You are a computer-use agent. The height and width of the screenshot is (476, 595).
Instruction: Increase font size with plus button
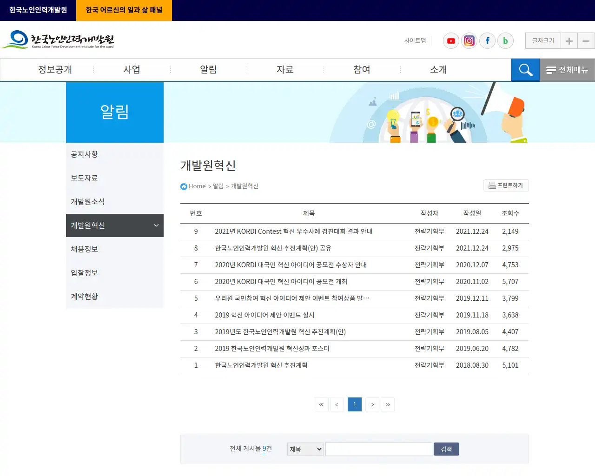(x=569, y=41)
